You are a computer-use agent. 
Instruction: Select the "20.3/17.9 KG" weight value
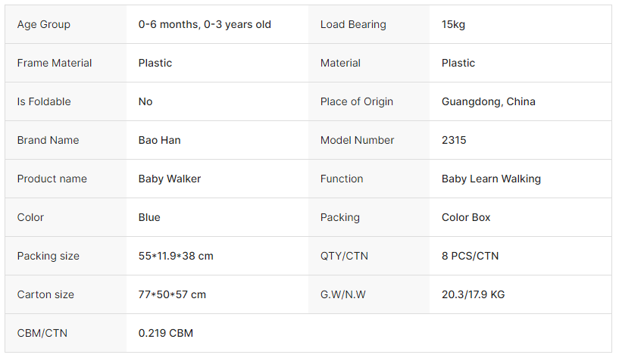pos(473,294)
